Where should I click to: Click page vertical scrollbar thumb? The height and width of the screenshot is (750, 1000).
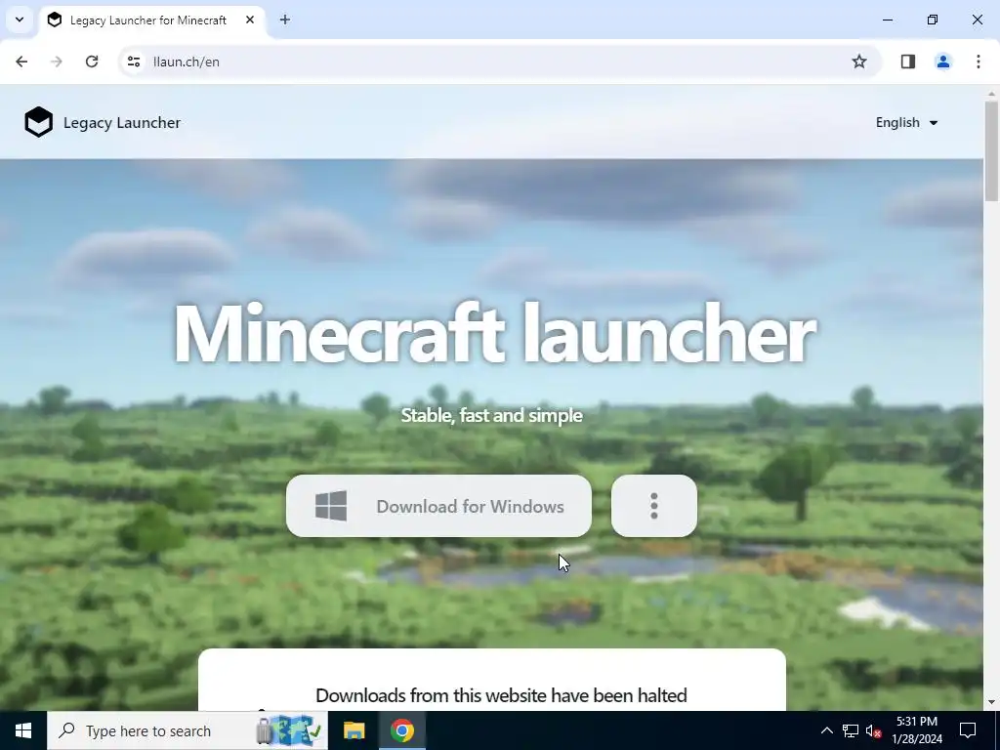[x=991, y=150]
